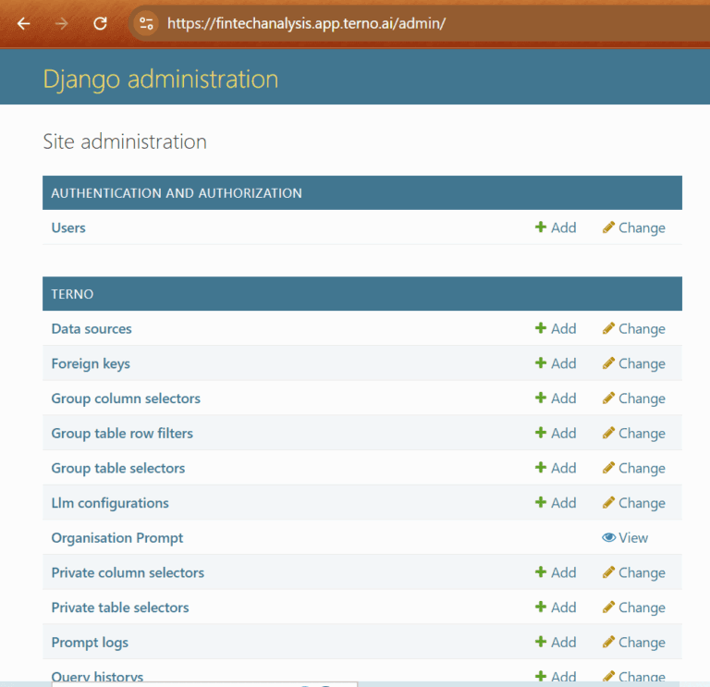The image size is (710, 687).
Task: Open the Query historys link
Action: (97, 677)
